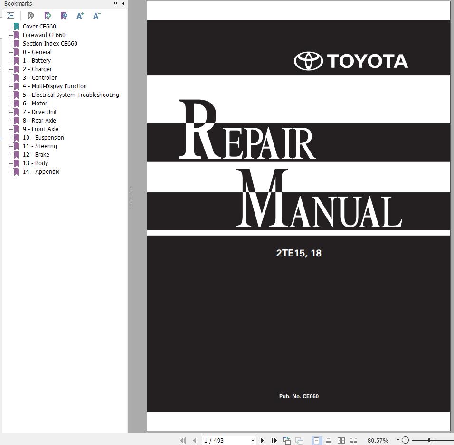454x445 pixels.
Task: Add a new bookmark with the plus icon
Action: pyautogui.click(x=47, y=16)
